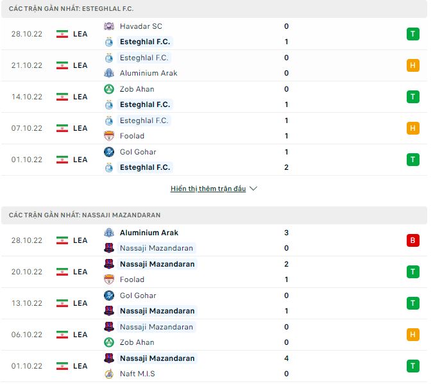Click Gol Gohar crest in the 01.10.22 match
433x384 pixels.
point(109,152)
